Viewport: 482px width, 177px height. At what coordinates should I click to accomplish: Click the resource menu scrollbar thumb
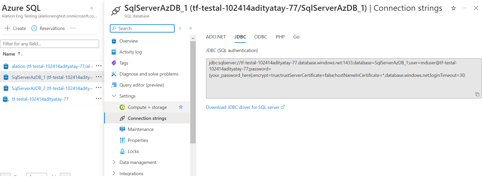coord(193,92)
